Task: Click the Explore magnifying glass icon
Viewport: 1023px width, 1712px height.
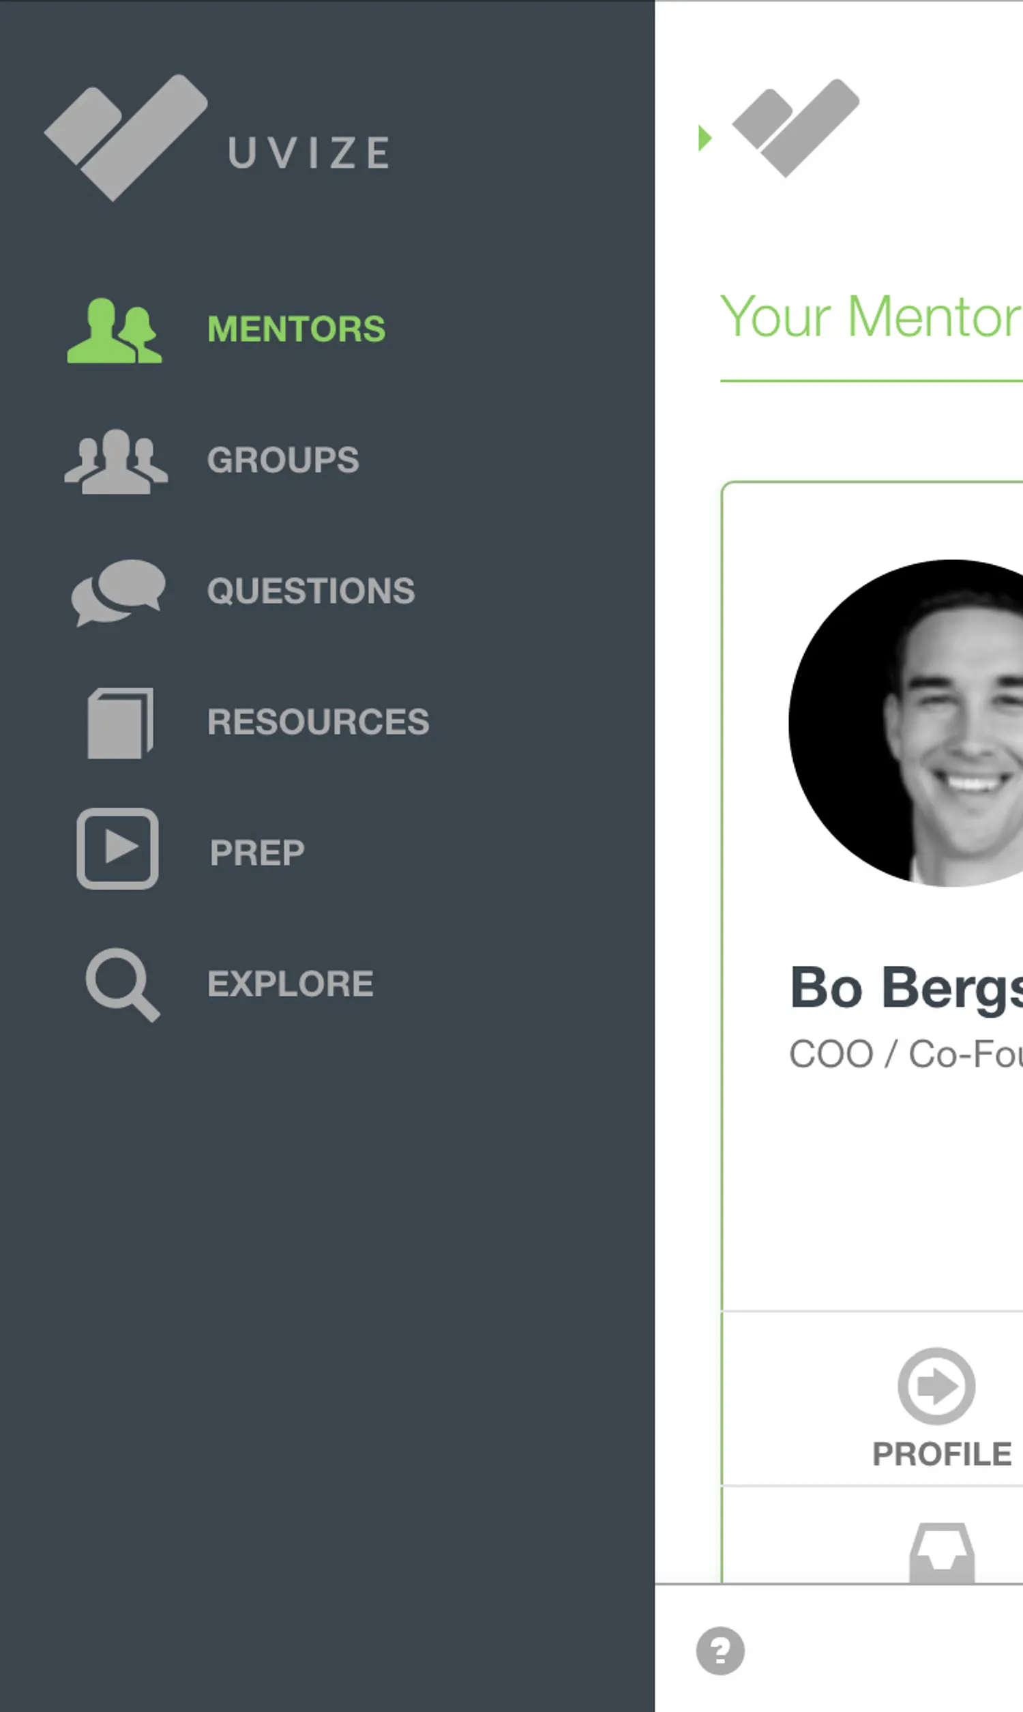Action: point(123,984)
